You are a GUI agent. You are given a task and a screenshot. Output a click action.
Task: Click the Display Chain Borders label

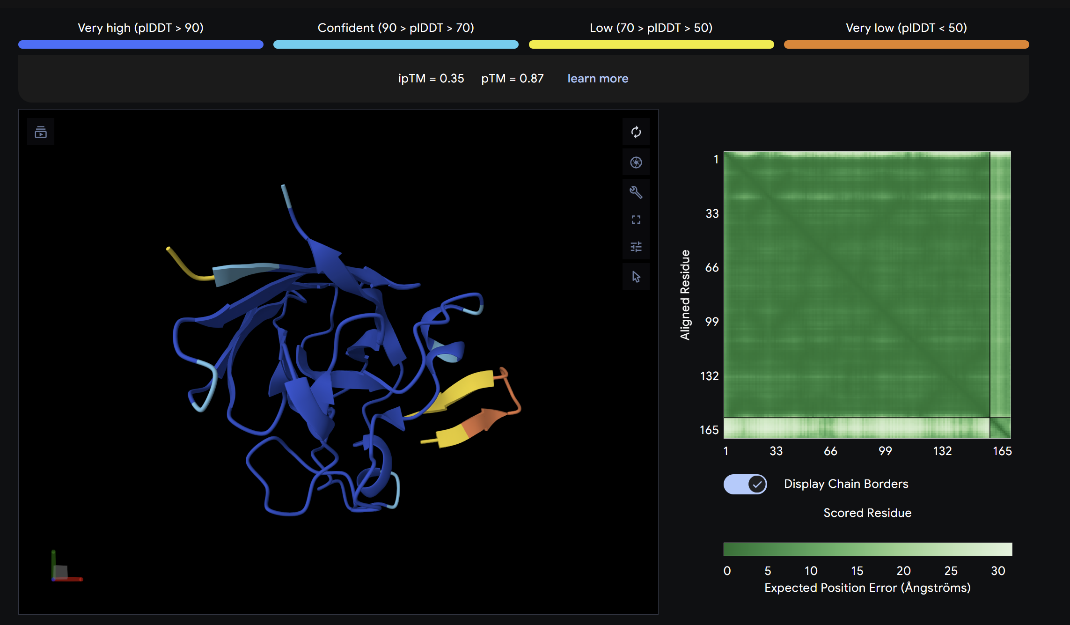coord(846,484)
